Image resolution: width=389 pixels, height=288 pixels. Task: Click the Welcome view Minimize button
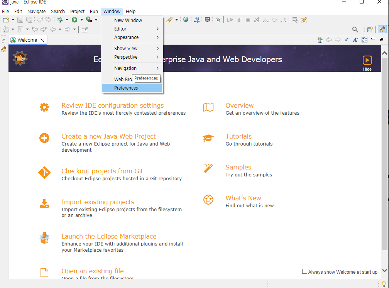pyautogui.click(x=373, y=39)
